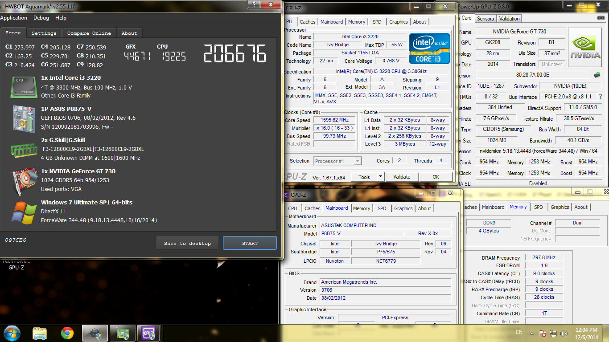Open Memory tab in top CPU-Z window

[357, 22]
